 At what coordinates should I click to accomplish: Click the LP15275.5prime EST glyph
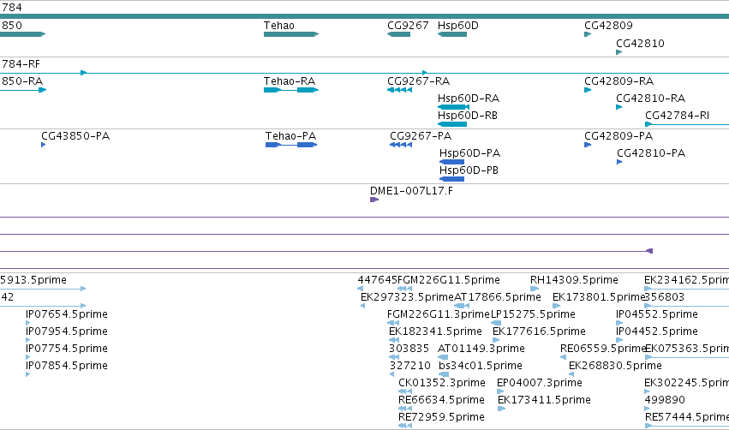click(x=496, y=323)
